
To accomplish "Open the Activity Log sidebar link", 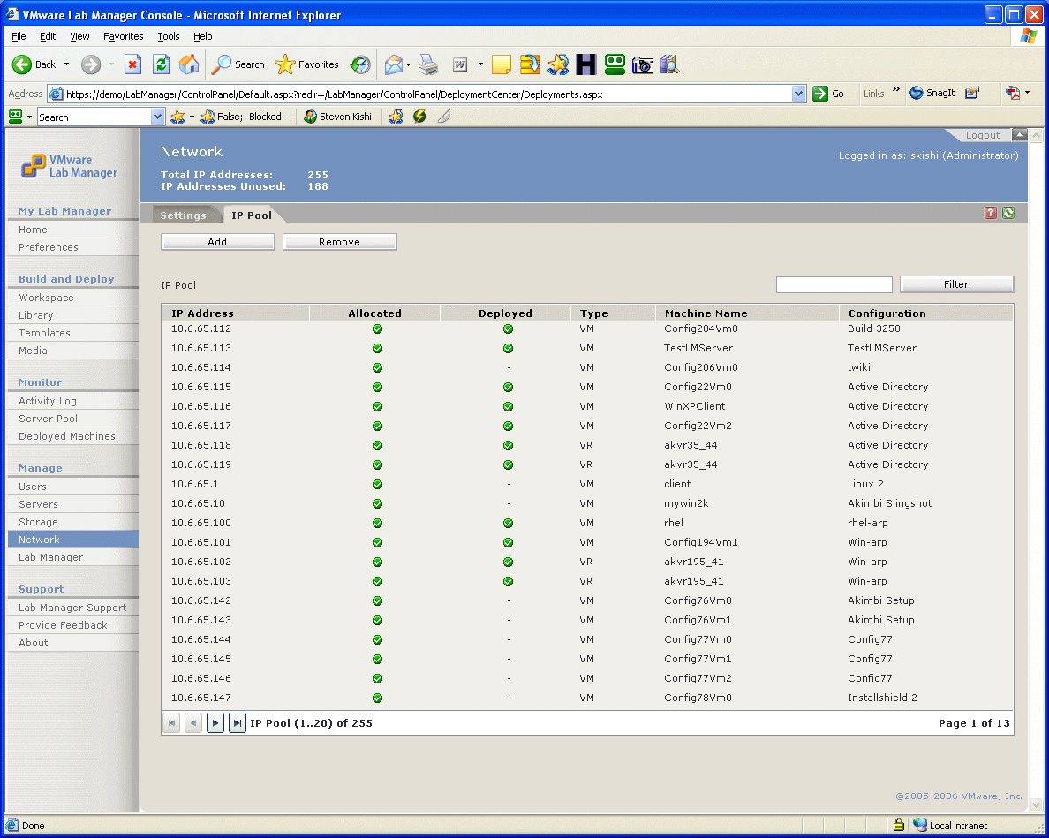I will (x=48, y=401).
